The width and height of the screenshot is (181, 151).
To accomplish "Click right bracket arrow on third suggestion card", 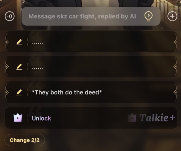I will (x=175, y=92).
